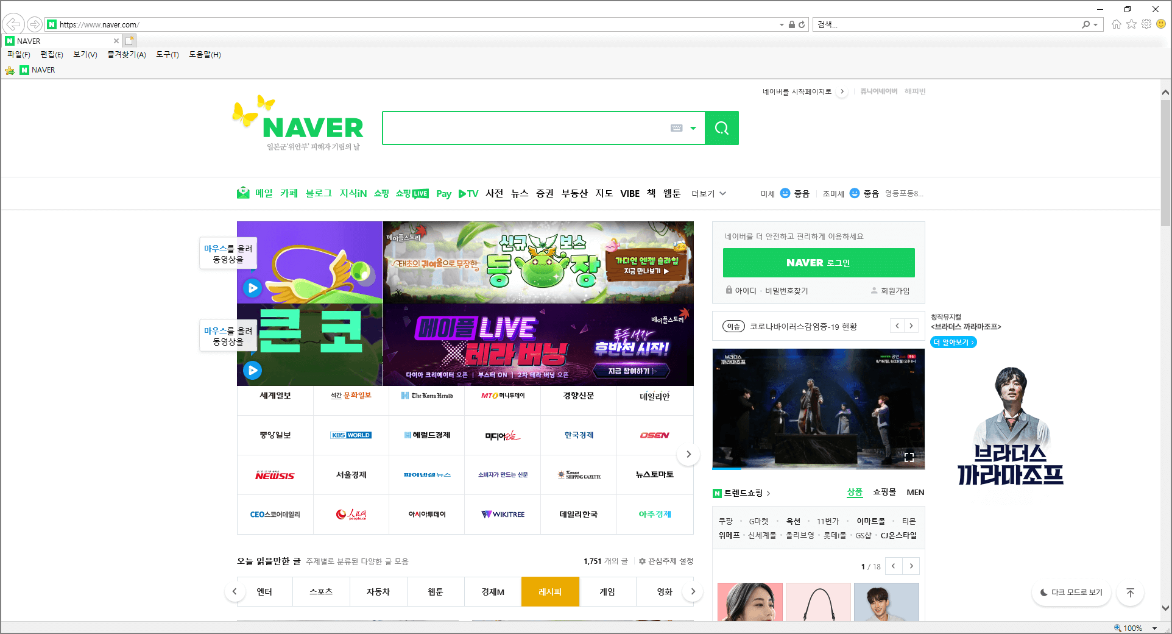Click the 비밀번호찾기 link
This screenshot has height=634, width=1172.
[x=786, y=291]
